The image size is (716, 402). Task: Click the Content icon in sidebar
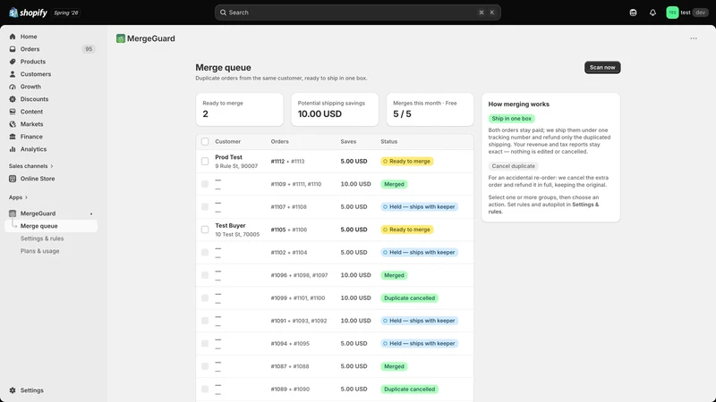[13, 112]
